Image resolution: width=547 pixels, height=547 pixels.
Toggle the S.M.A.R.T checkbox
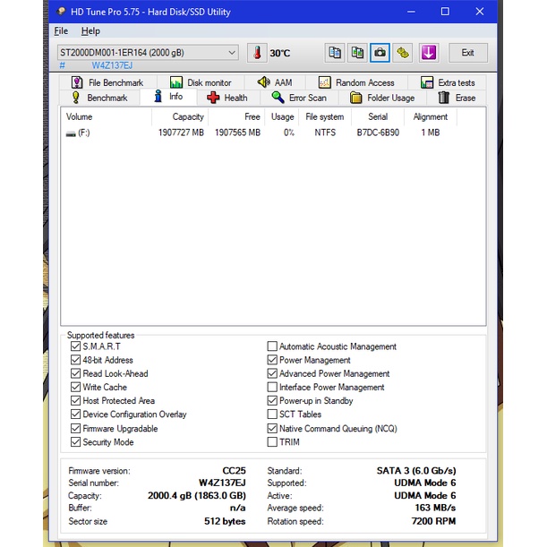coord(75,346)
